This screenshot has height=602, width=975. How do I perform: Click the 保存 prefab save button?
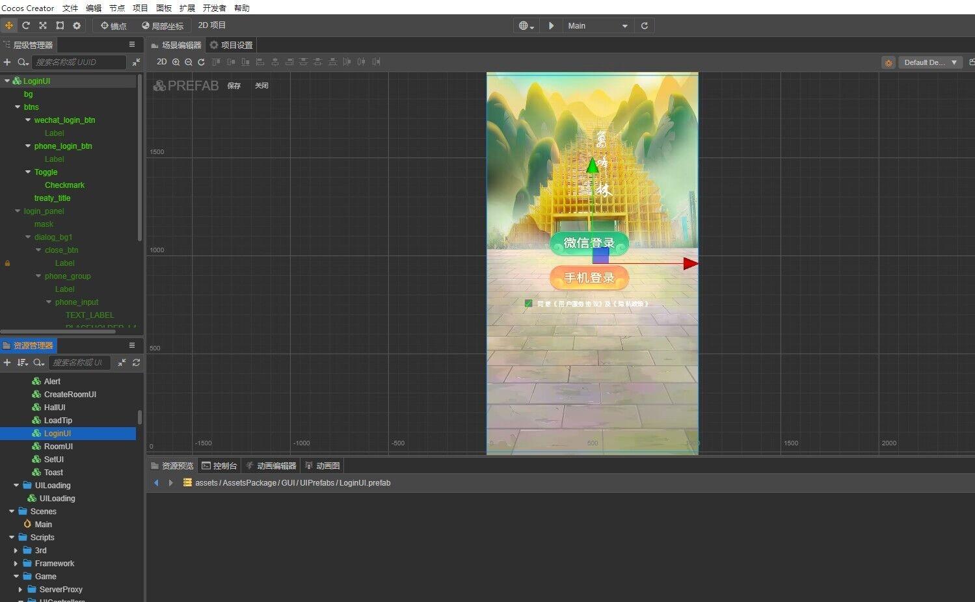pos(234,86)
